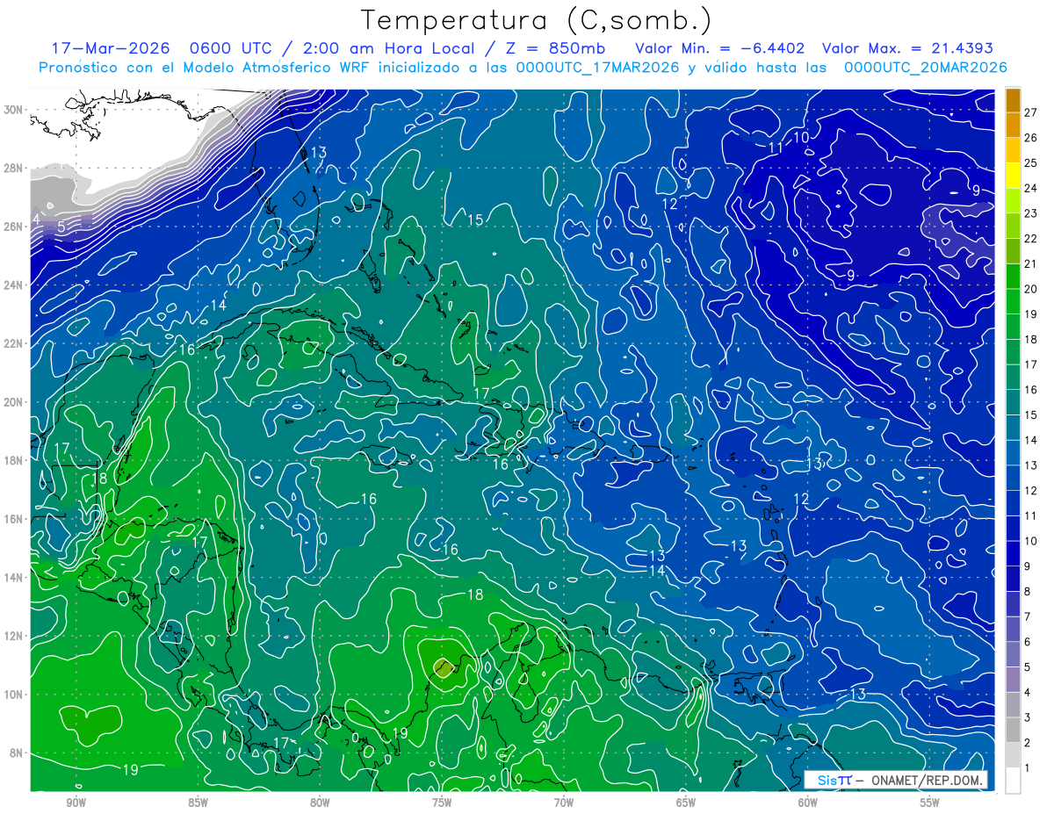Click the '0000UTC_17MAR2026' initialization time

(596, 68)
